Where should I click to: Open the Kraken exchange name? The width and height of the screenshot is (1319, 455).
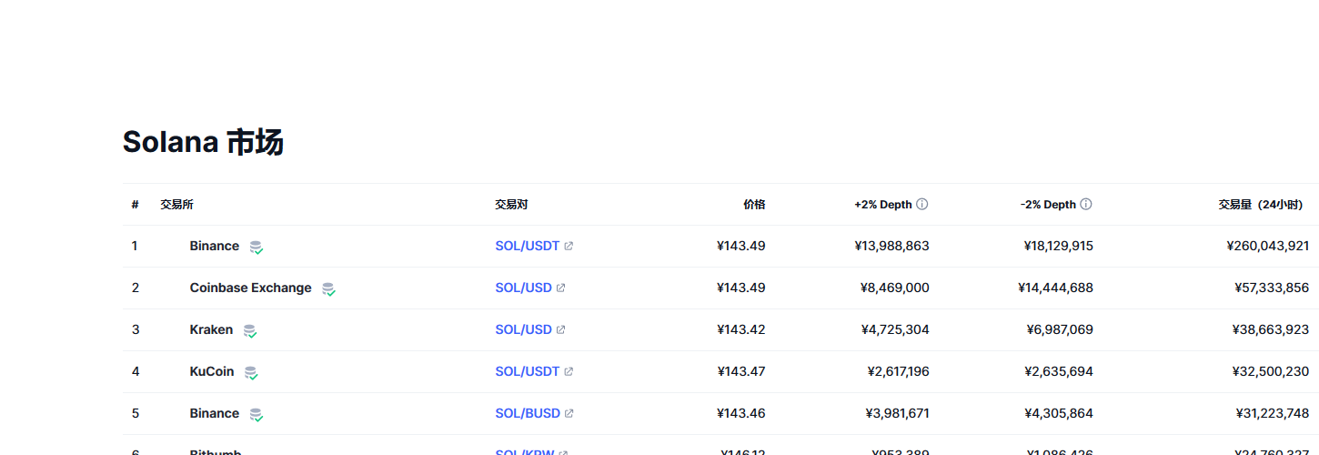point(211,329)
